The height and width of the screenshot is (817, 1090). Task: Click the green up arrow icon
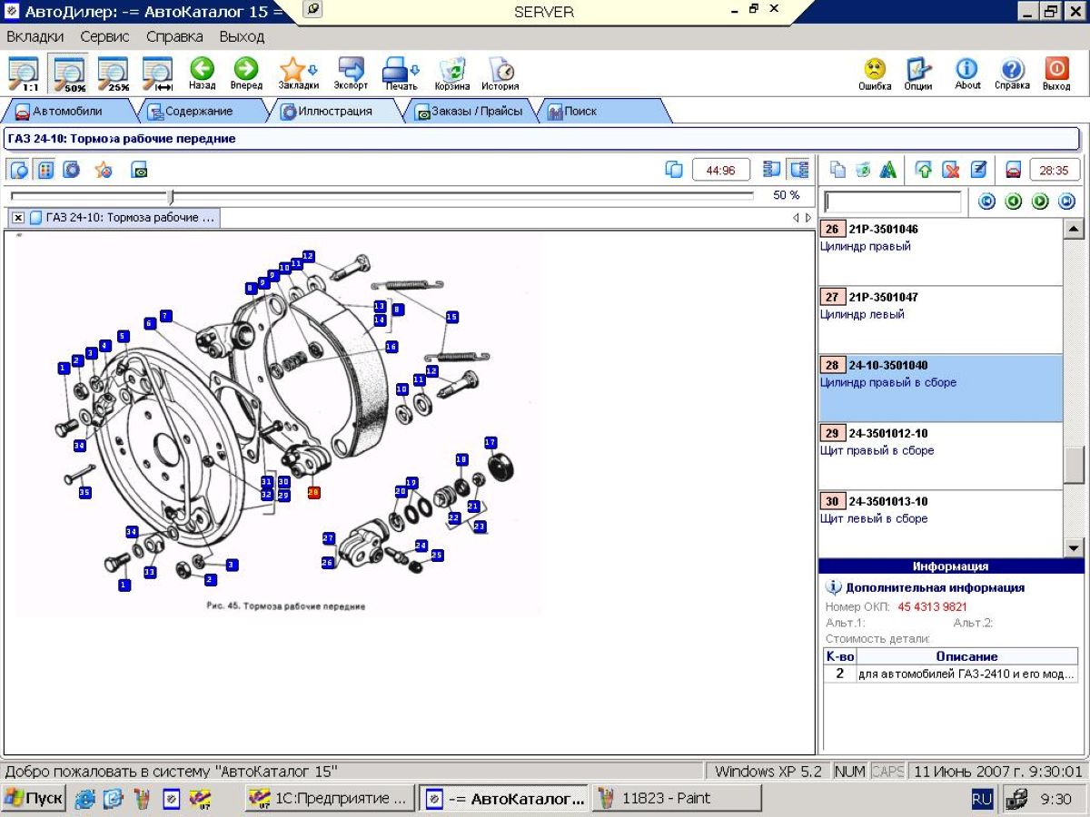[924, 170]
